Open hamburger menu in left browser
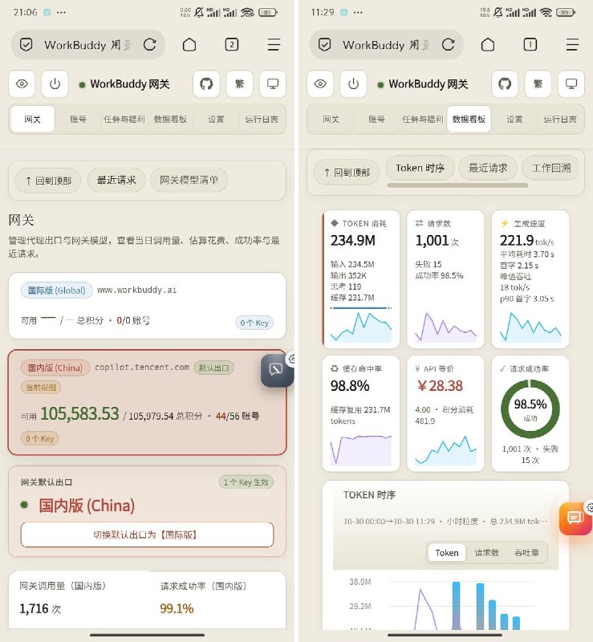593x642 pixels. click(274, 44)
